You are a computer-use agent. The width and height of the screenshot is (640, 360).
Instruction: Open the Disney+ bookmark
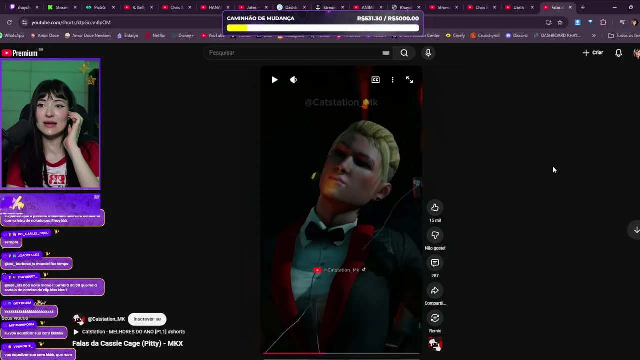(x=182, y=35)
